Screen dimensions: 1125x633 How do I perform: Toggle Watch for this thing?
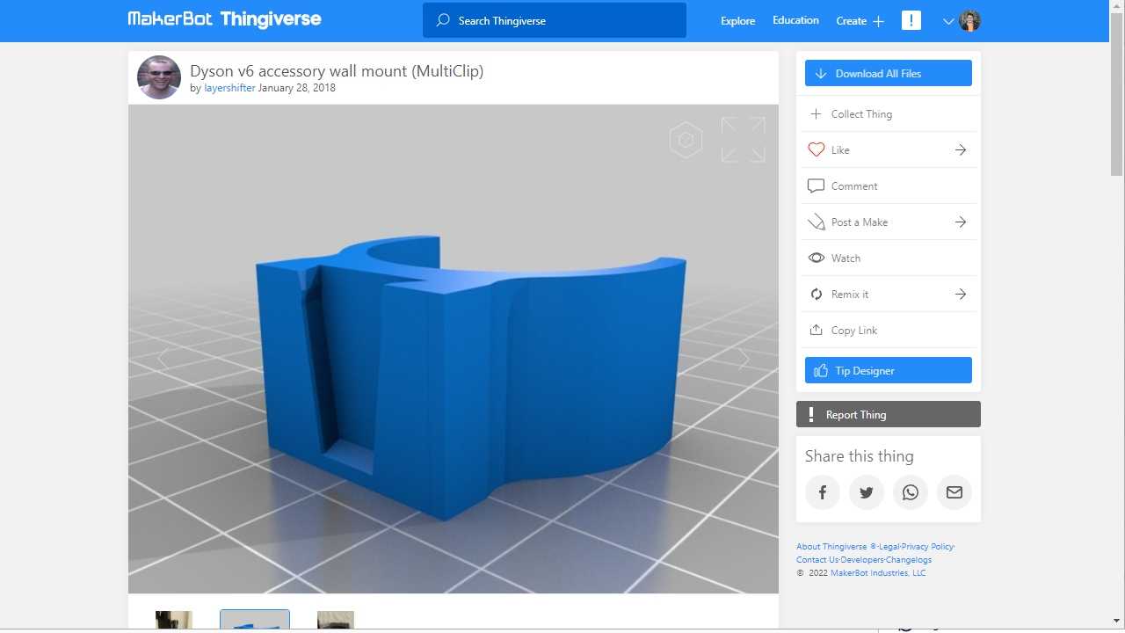pos(846,258)
